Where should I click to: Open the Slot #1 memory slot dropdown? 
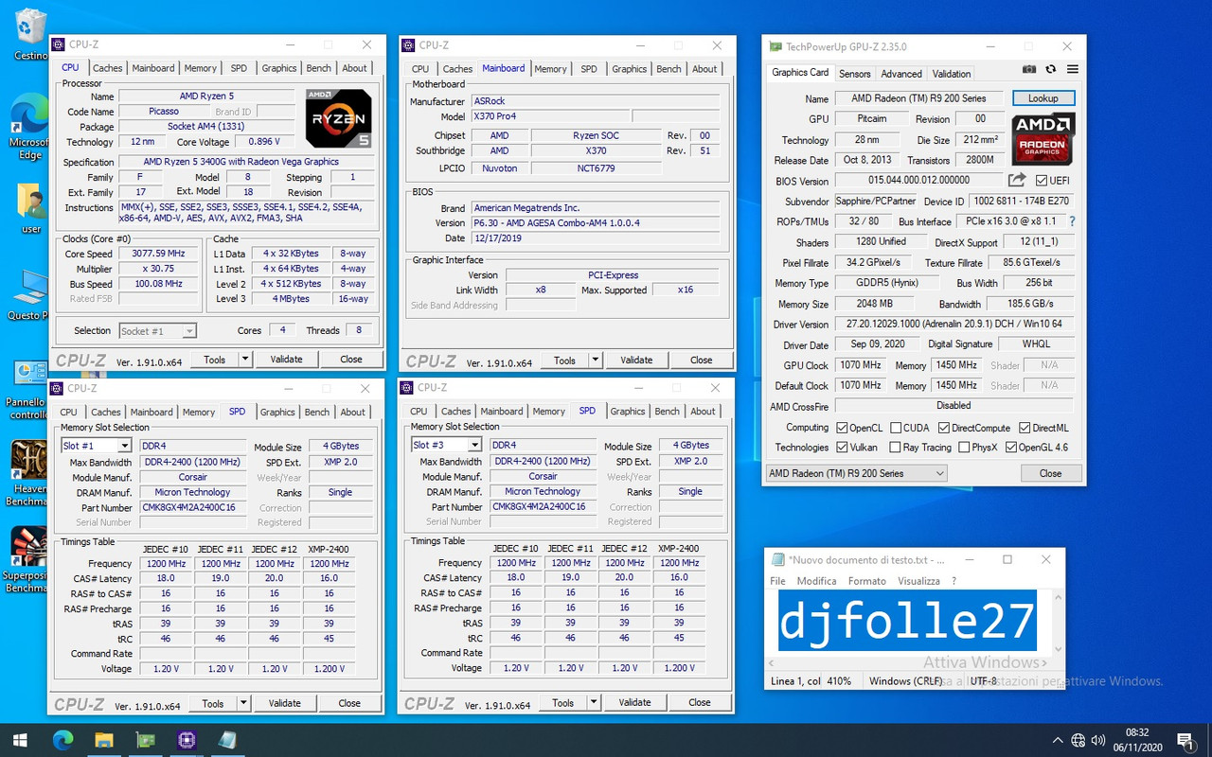96,446
